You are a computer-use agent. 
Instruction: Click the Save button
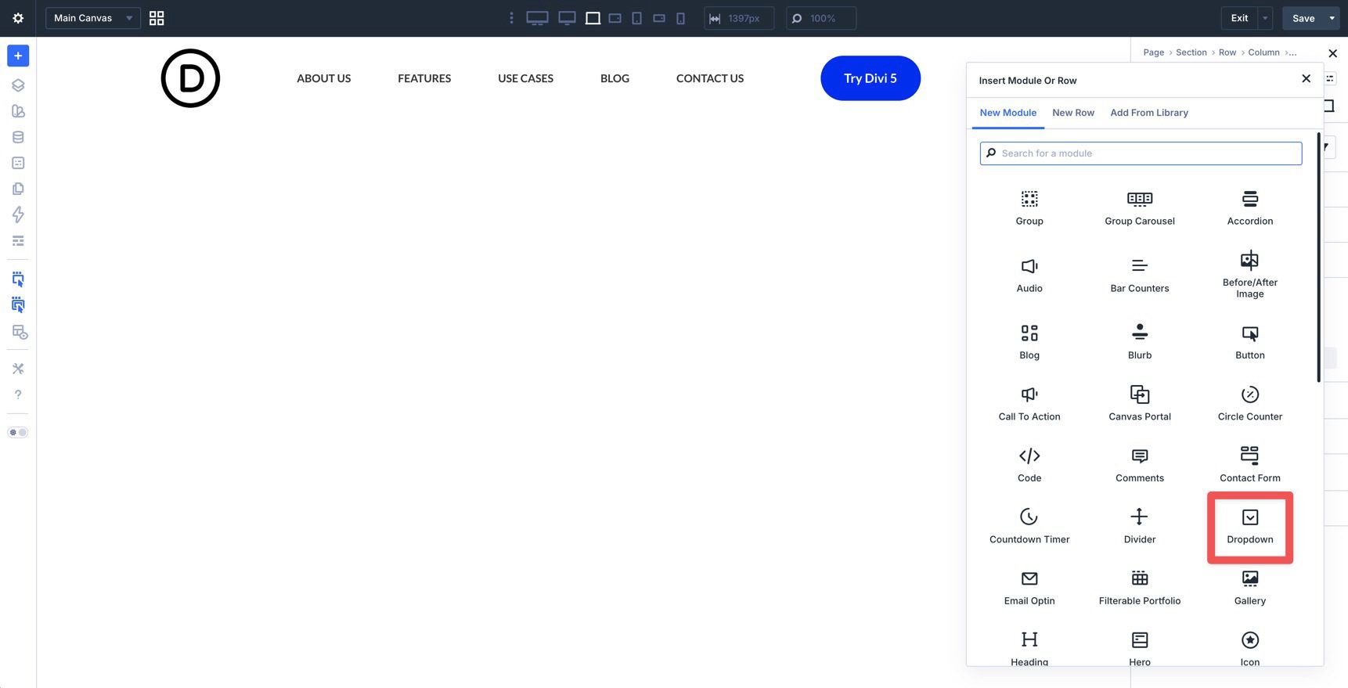(x=1303, y=18)
